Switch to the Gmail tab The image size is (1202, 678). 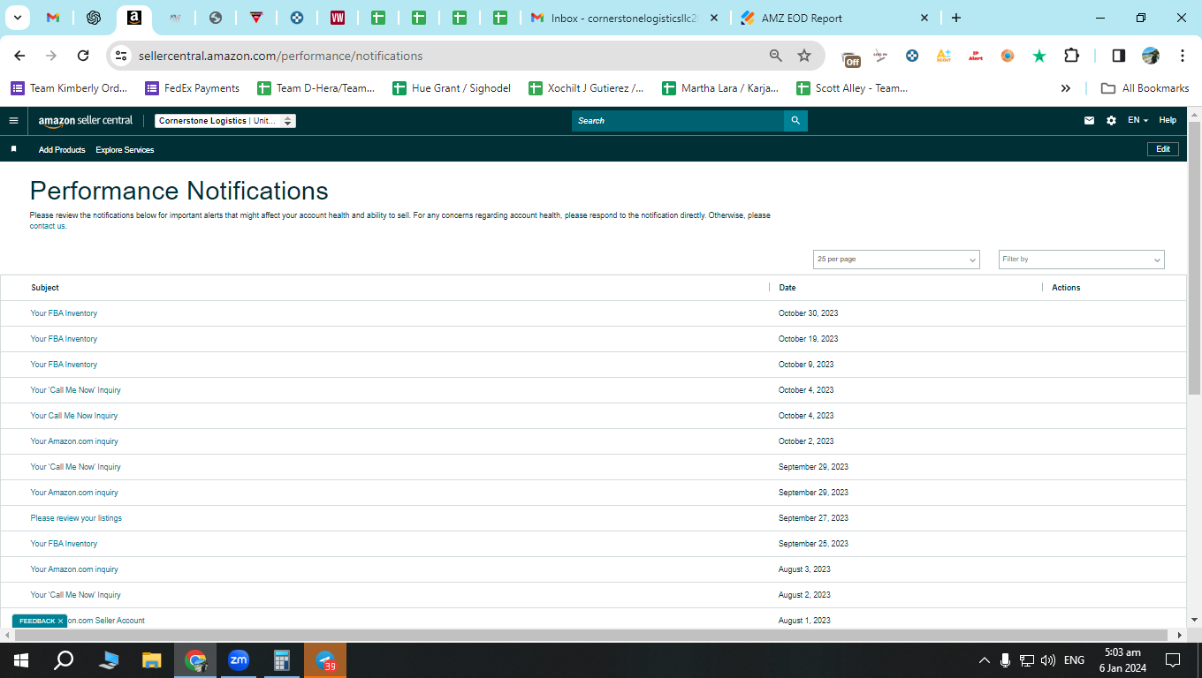point(53,18)
